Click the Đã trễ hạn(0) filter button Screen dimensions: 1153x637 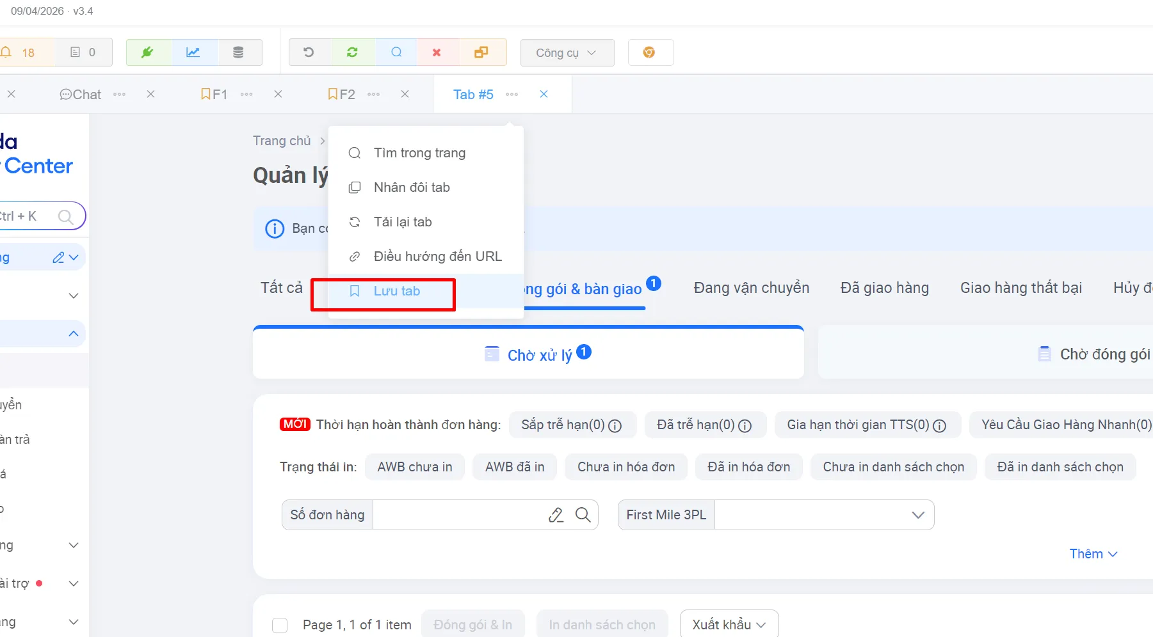[x=706, y=425]
